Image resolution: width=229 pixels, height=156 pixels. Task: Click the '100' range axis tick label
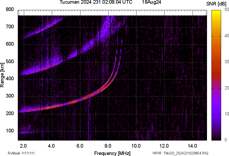10,131
